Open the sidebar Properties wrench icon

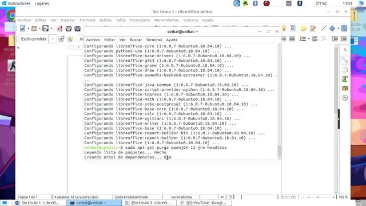click(x=345, y=60)
